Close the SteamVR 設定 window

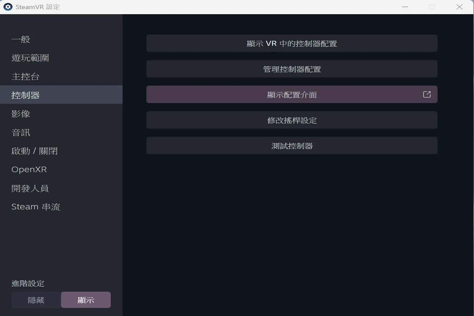click(459, 7)
